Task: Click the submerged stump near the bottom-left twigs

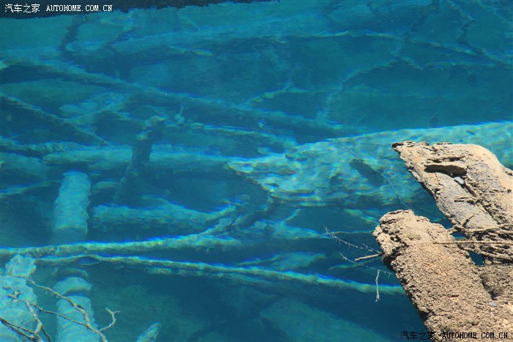Action: 73,308
